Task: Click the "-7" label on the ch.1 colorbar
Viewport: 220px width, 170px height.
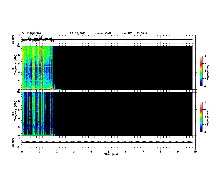Action: tap(205, 86)
